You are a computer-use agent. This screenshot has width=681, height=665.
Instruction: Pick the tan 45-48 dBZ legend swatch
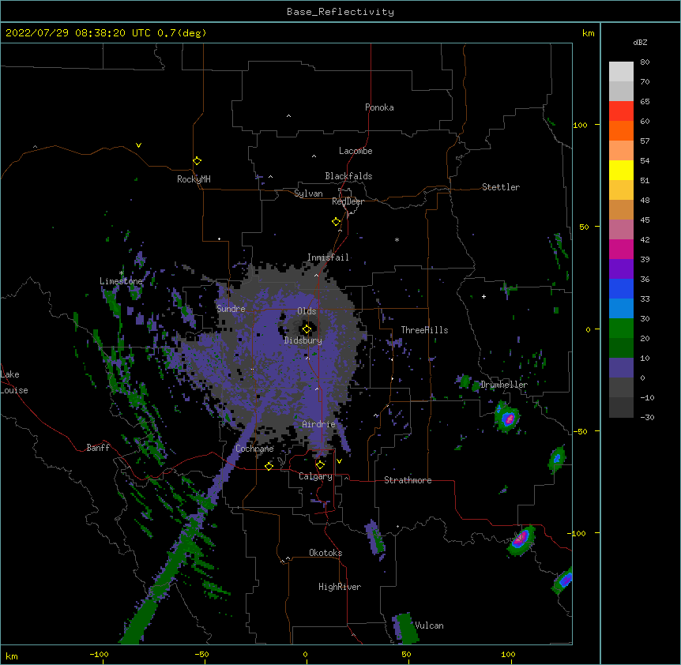(x=621, y=209)
